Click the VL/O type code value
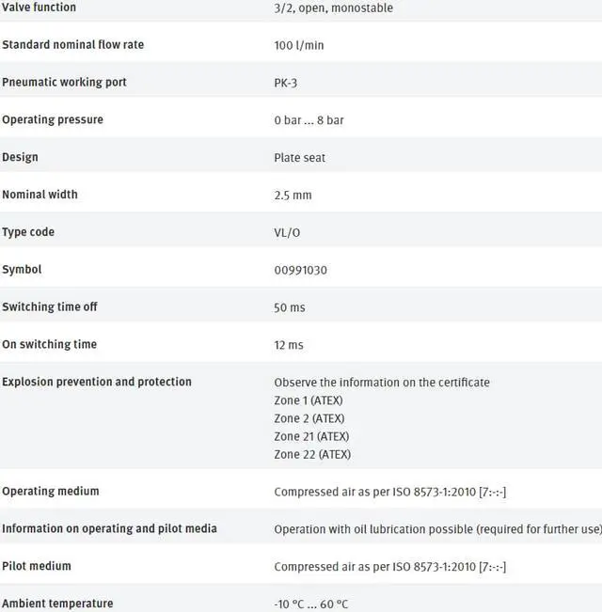 coord(287,232)
